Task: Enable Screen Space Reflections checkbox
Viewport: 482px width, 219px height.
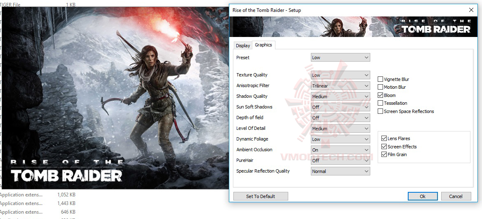Action: point(380,111)
